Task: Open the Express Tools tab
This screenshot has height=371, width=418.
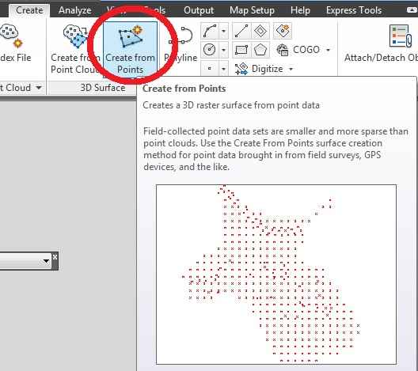Action: click(x=354, y=10)
